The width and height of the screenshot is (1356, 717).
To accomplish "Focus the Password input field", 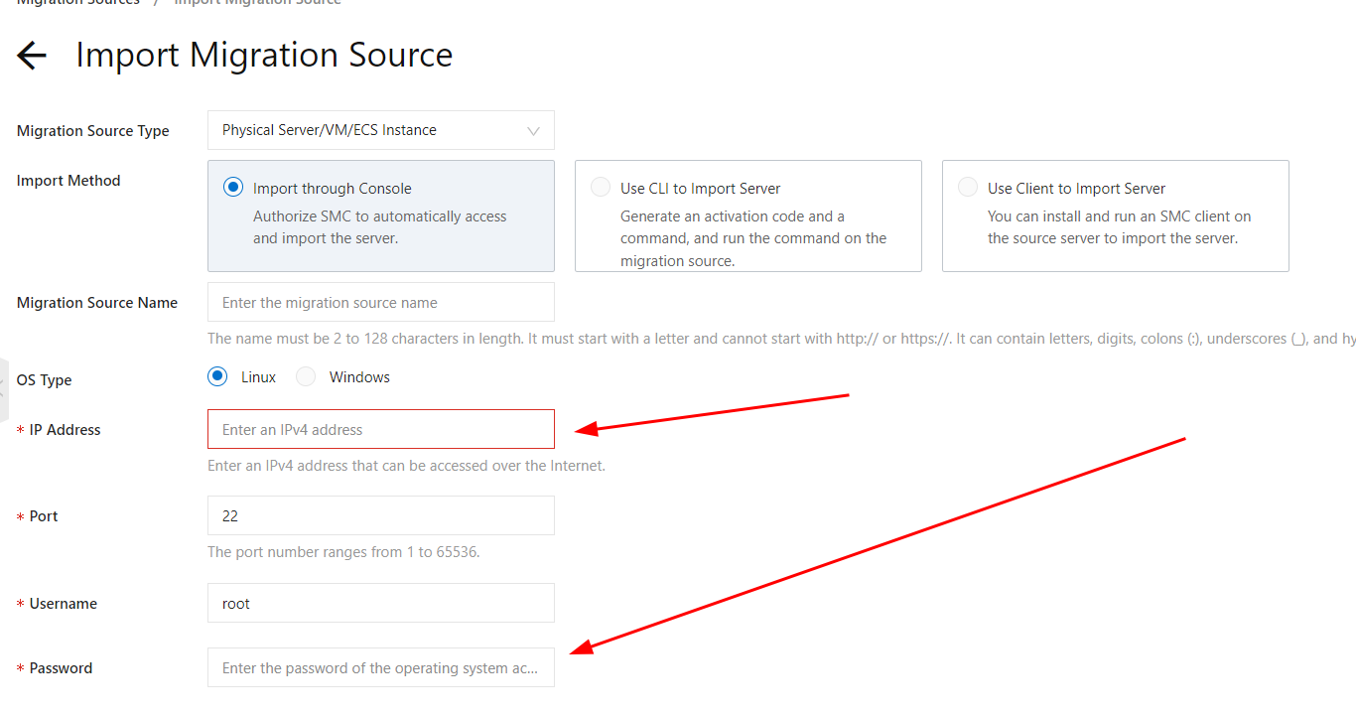I will pyautogui.click(x=380, y=668).
